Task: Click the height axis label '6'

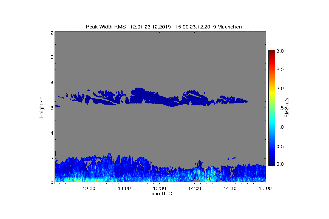Action: [52, 108]
